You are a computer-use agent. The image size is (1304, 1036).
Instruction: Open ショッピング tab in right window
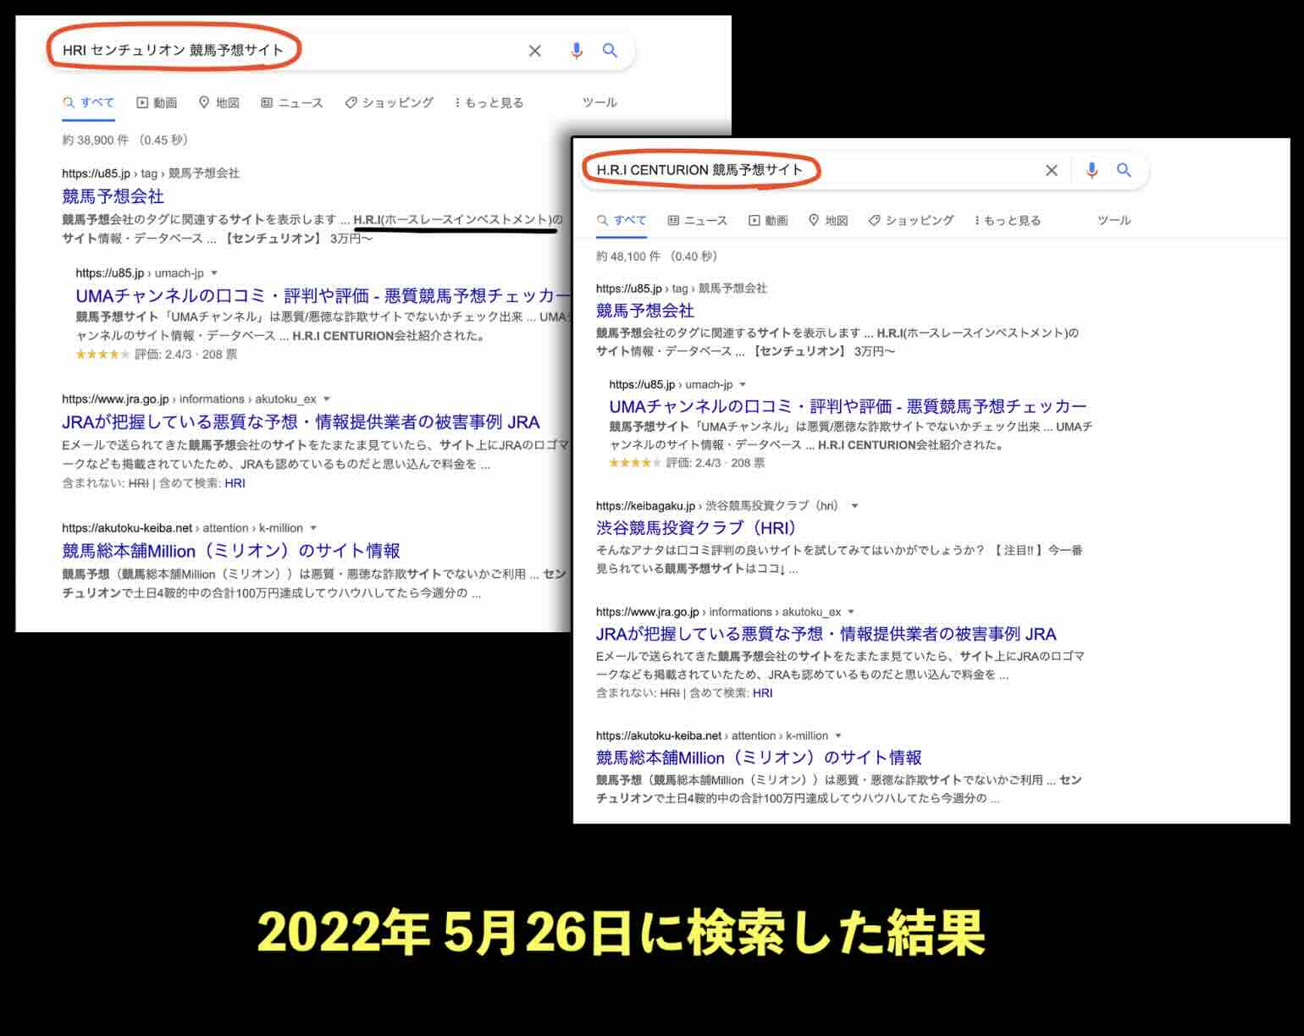(911, 220)
